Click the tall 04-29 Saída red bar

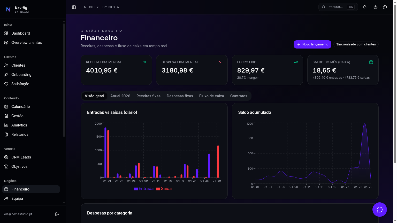[218, 162]
